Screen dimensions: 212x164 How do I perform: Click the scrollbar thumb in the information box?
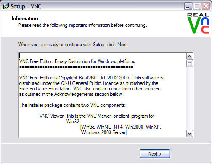(x=190, y=63)
